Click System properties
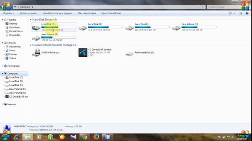The image size is (252, 141). (x=29, y=13)
